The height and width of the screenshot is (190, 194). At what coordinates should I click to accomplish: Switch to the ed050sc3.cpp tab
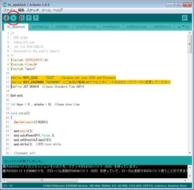coord(137,27)
